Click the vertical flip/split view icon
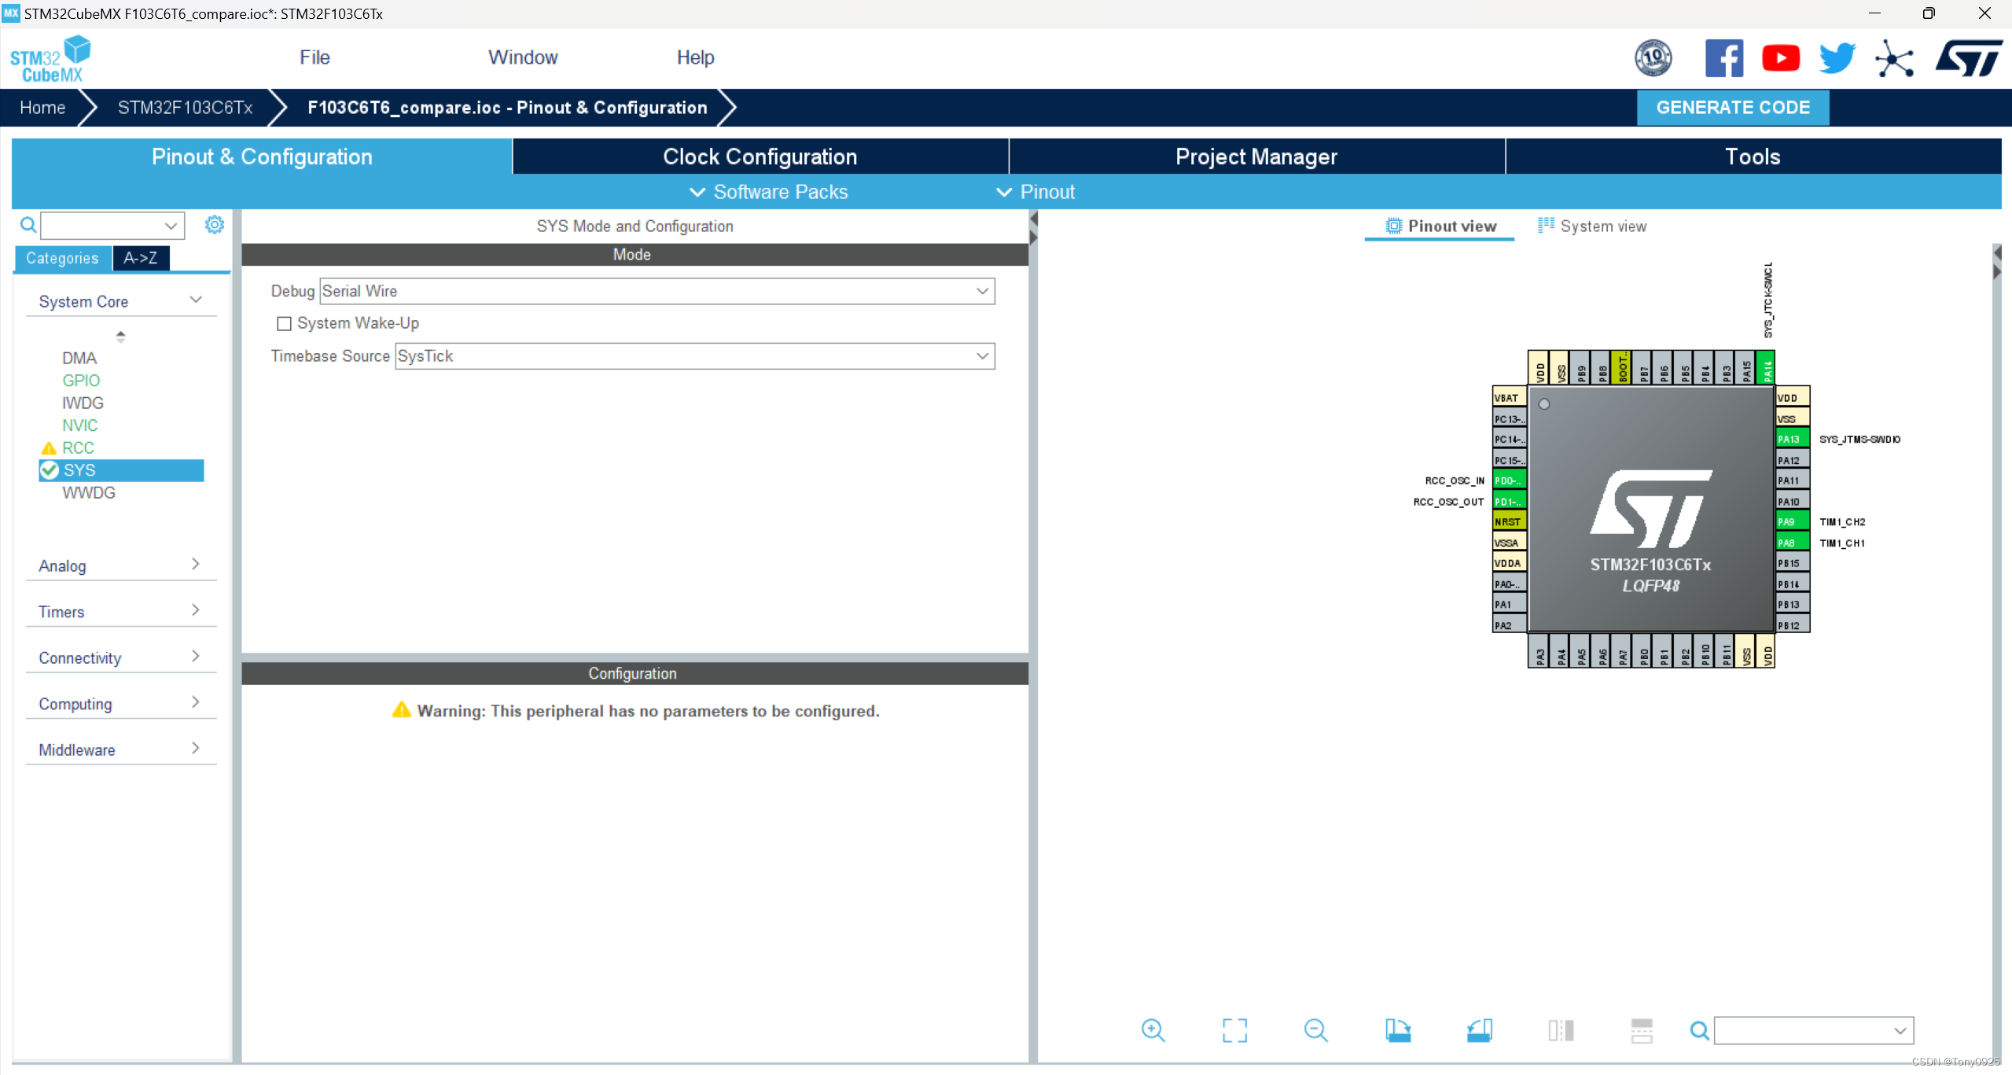2012x1075 pixels. [x=1561, y=1030]
